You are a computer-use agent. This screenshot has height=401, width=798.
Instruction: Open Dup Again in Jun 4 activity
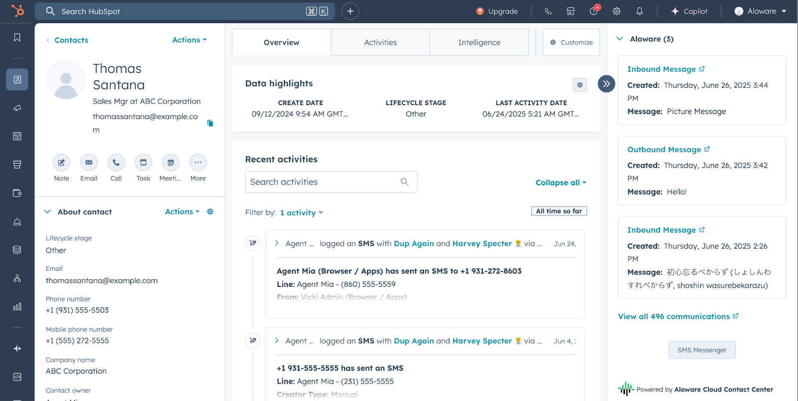414,341
